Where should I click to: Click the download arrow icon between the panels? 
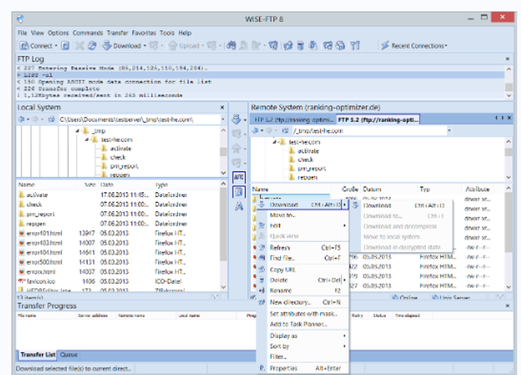tap(237, 119)
